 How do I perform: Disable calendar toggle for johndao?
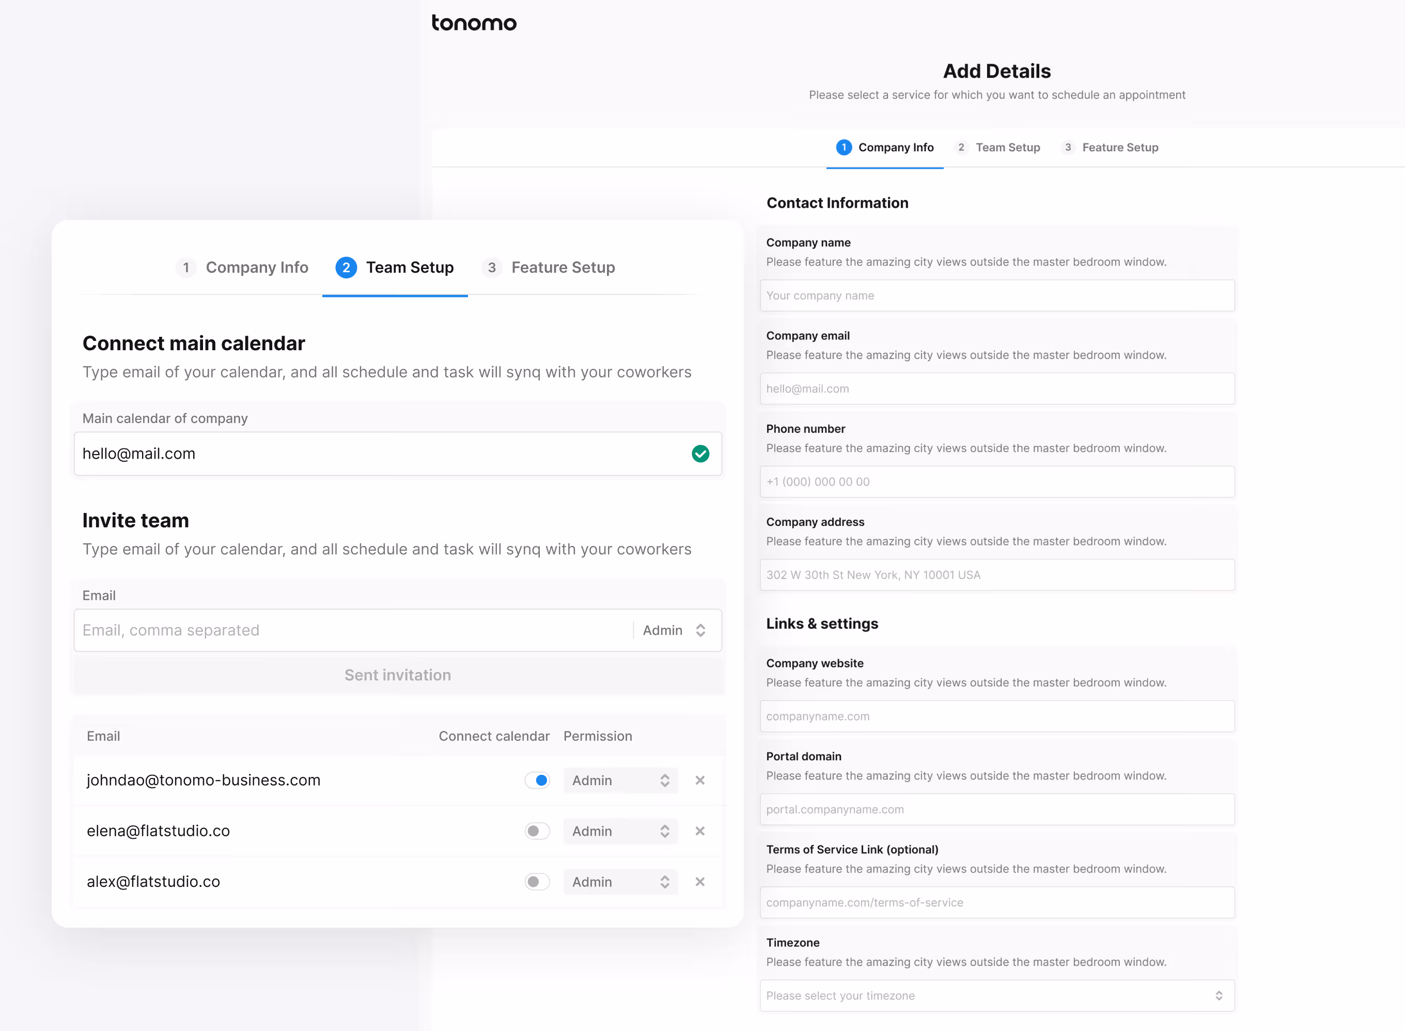tap(537, 780)
